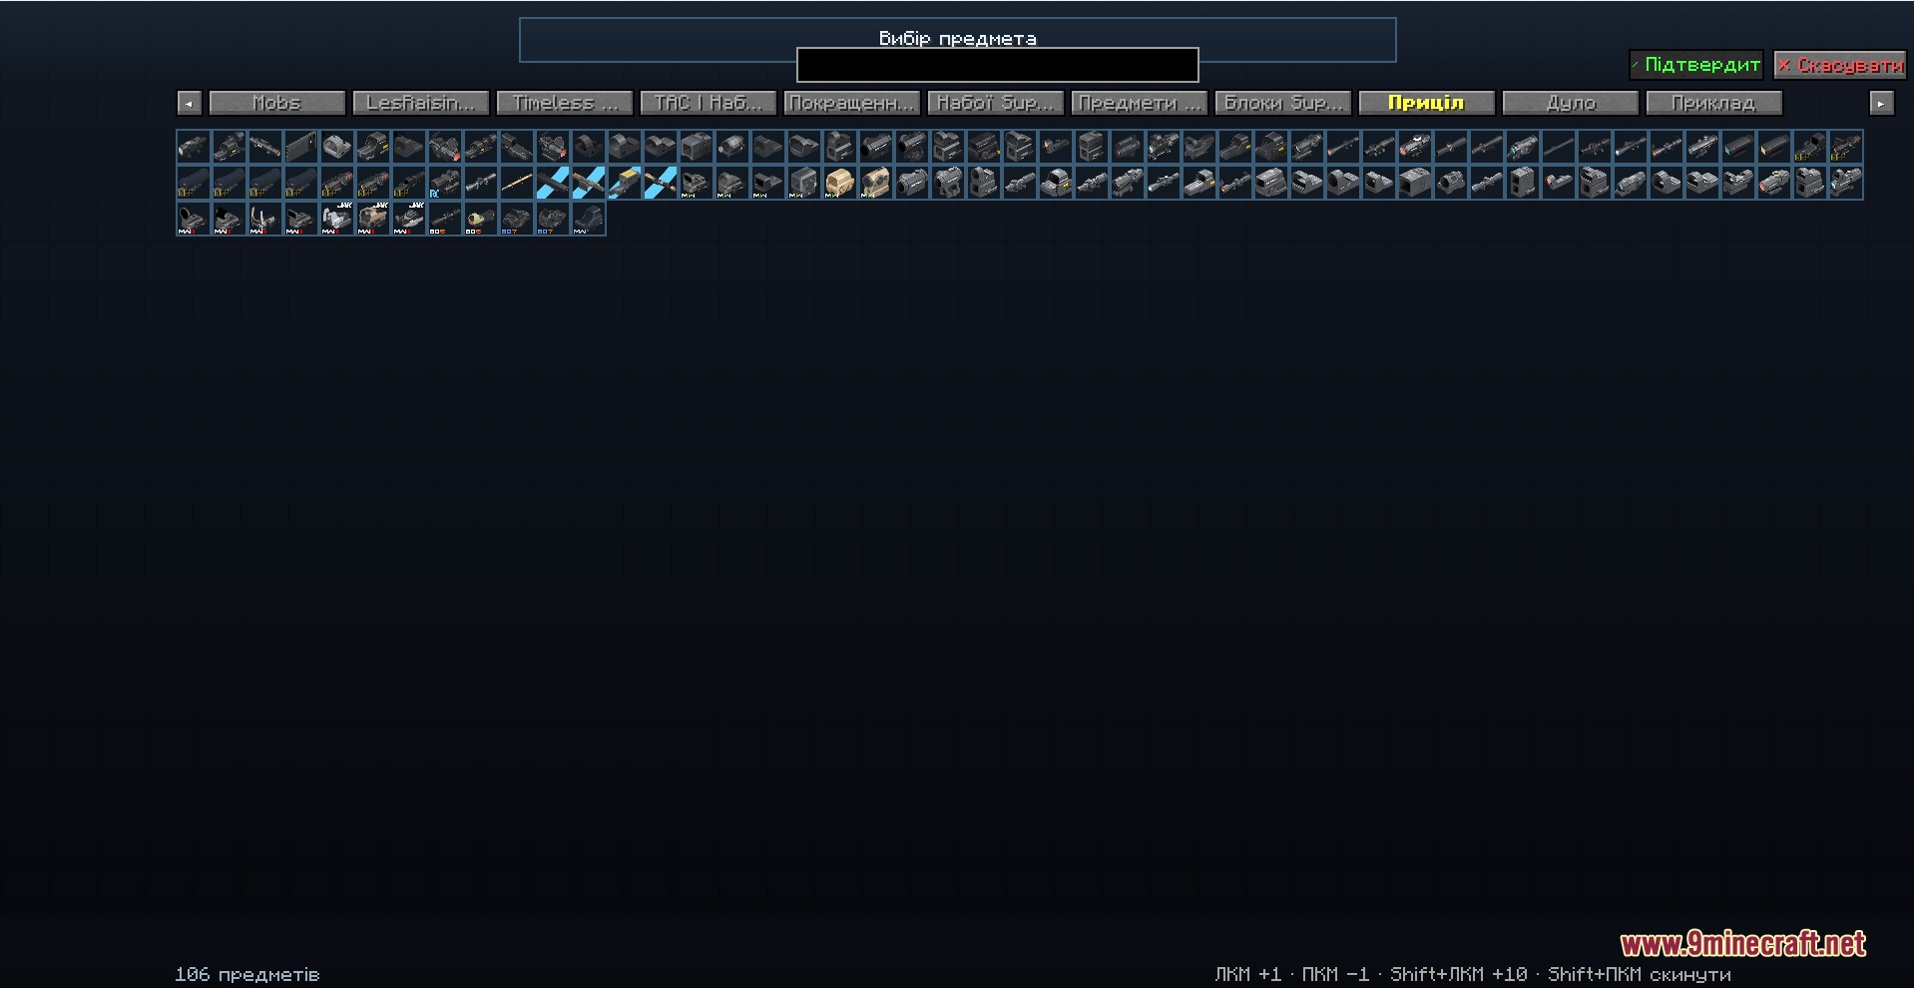The height and width of the screenshot is (988, 1914).
Task: Choose the first black-rail icon with cyan stripe
Action: click(x=553, y=183)
